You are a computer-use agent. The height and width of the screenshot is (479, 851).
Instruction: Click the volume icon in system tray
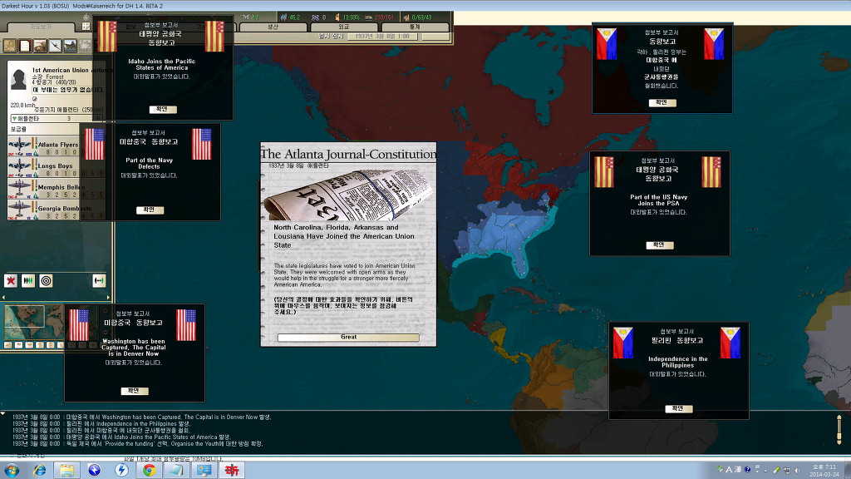pyautogui.click(x=797, y=471)
